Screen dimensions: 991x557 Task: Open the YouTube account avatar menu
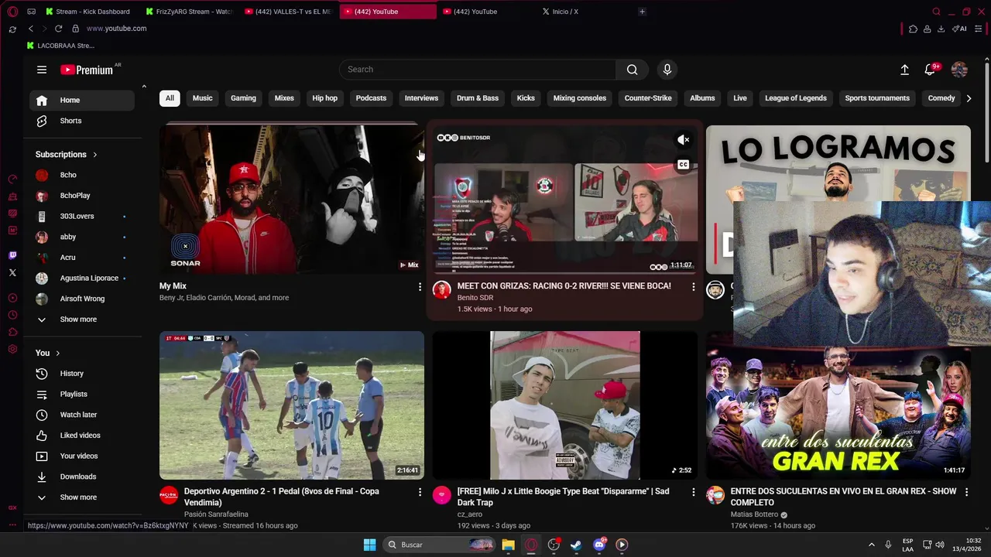coord(959,70)
